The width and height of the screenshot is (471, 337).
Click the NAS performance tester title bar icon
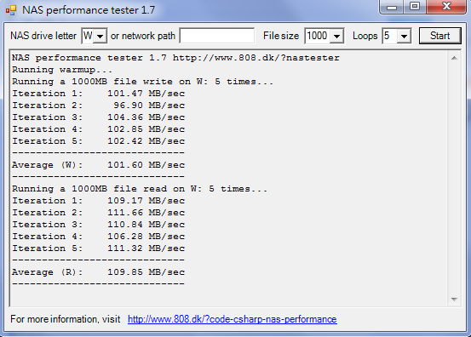point(11,10)
